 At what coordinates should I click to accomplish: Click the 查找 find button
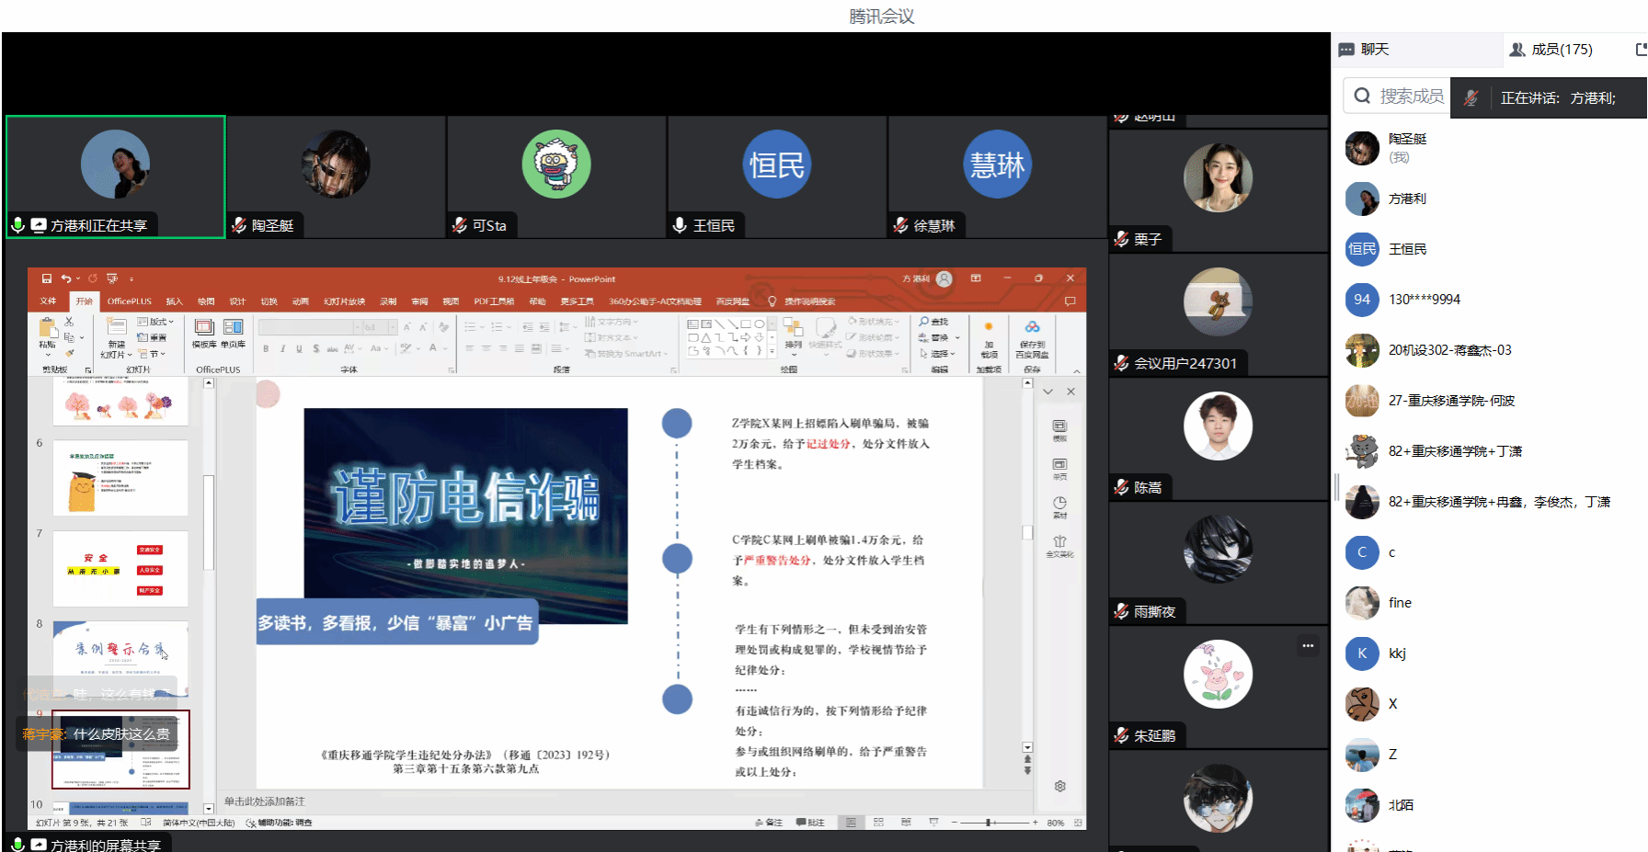tap(933, 322)
